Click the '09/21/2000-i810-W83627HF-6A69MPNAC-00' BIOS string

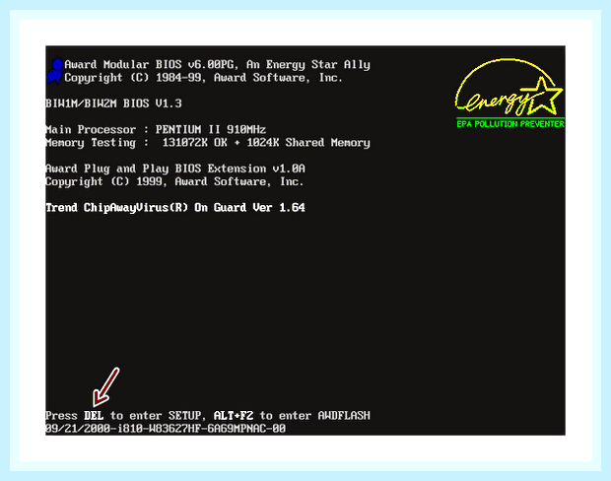[166, 429]
